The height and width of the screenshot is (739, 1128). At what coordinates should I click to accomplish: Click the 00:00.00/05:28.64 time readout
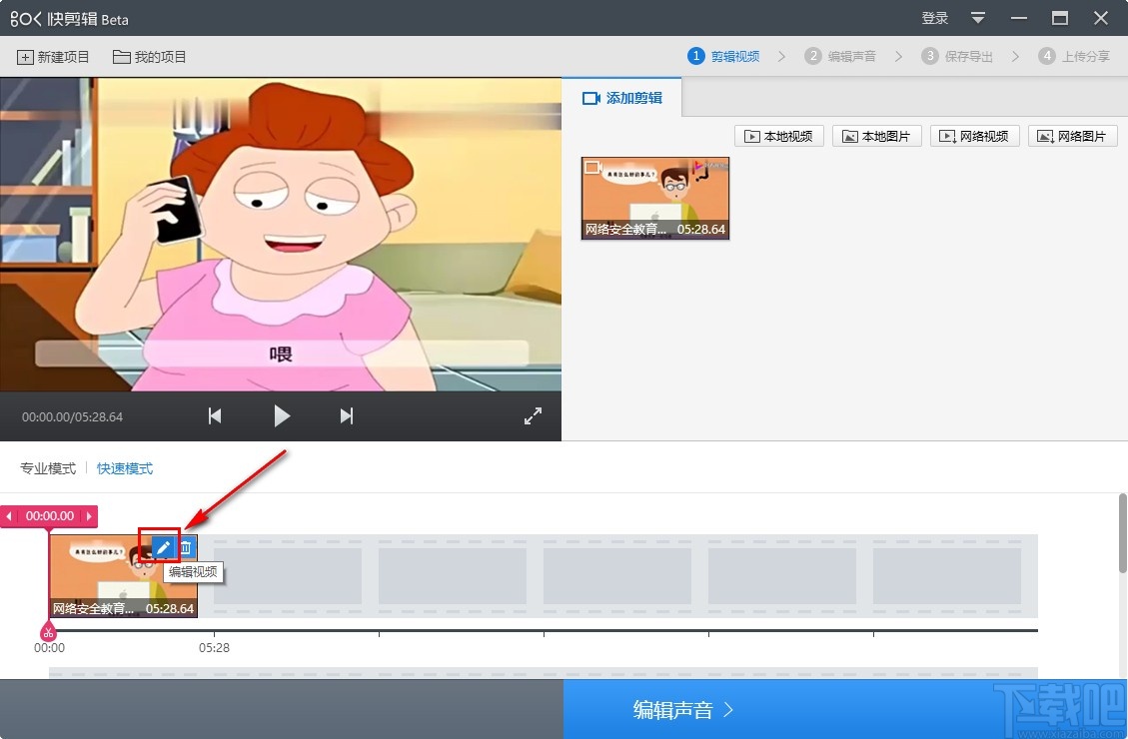(72, 417)
